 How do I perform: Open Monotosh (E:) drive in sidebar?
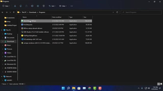click(10, 64)
